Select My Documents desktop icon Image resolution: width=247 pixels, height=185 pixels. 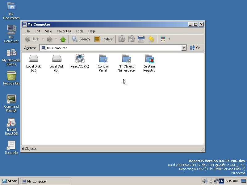[11, 11]
